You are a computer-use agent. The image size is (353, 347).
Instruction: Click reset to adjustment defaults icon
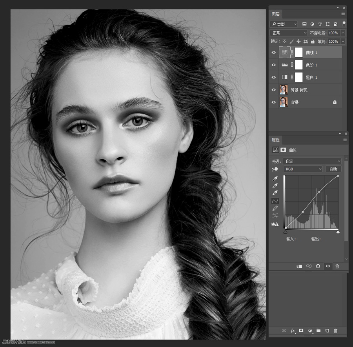point(318,266)
